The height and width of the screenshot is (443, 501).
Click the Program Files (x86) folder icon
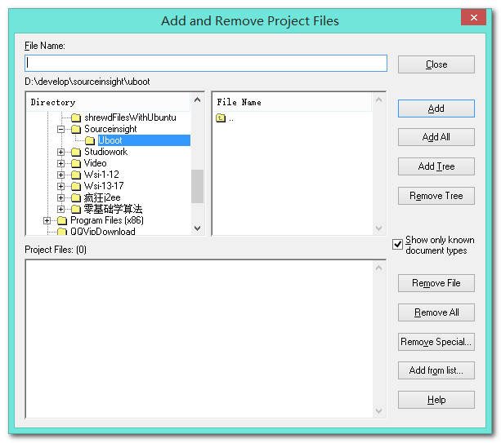point(62,221)
